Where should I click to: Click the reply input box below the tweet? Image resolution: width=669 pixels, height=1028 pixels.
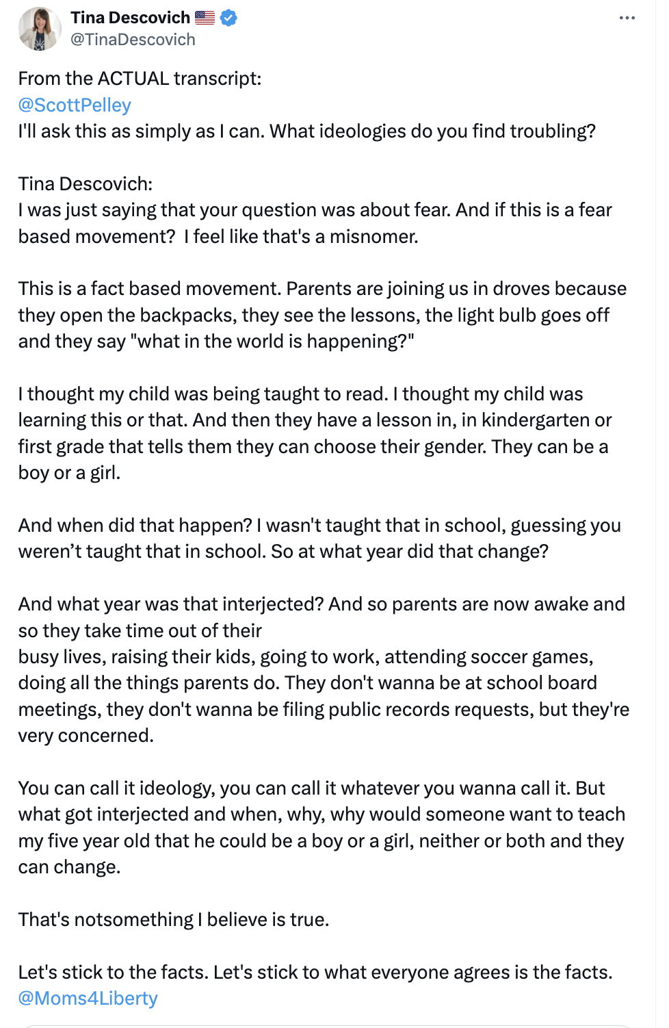coord(334,1024)
